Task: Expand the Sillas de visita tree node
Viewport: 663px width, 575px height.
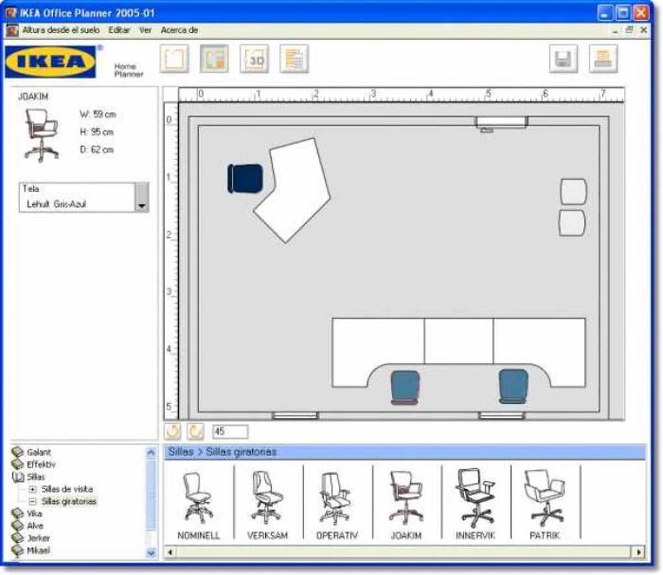Action: (x=32, y=489)
